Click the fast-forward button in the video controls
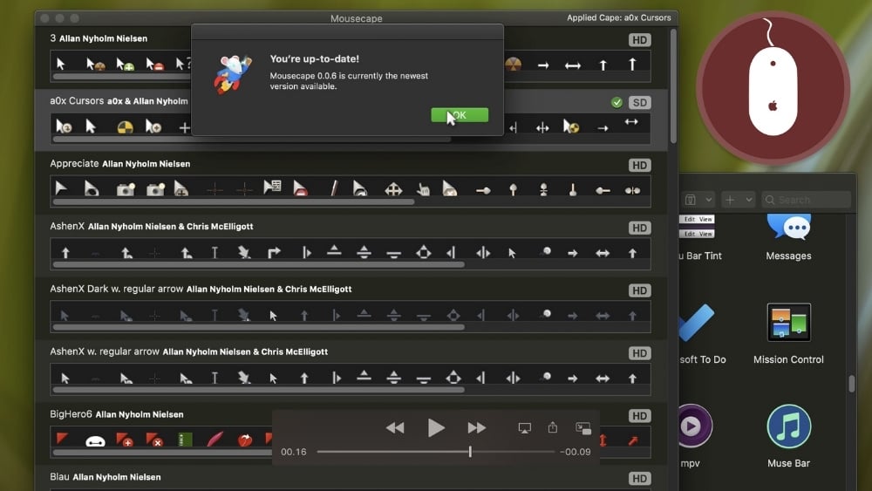The height and width of the screenshot is (491, 872). point(476,427)
